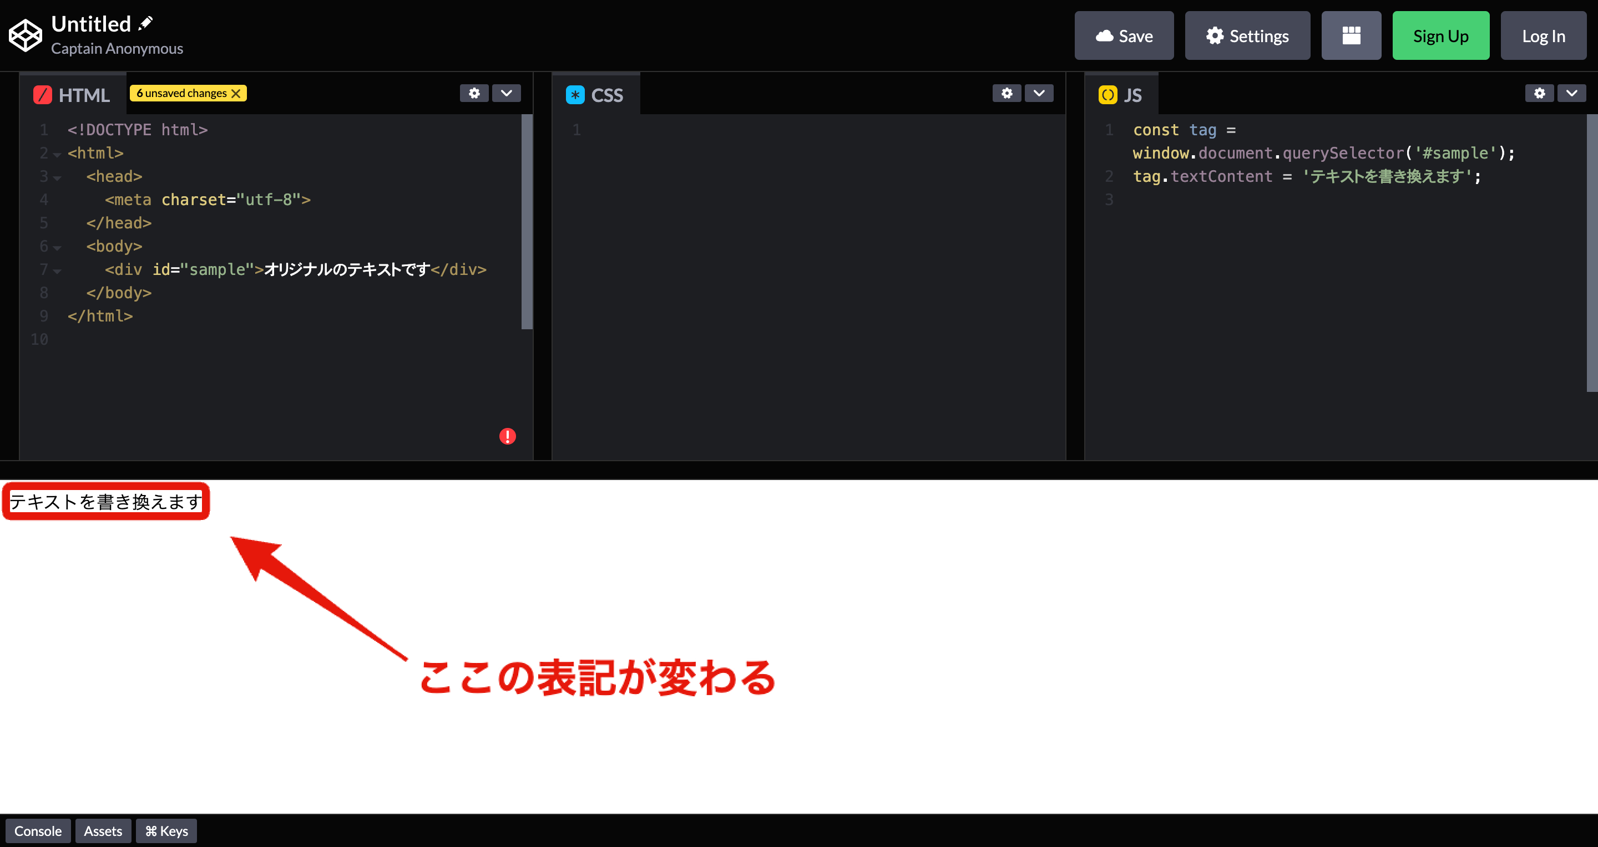This screenshot has width=1598, height=847.
Task: Change the editor layout with the grid icon
Action: point(1351,35)
